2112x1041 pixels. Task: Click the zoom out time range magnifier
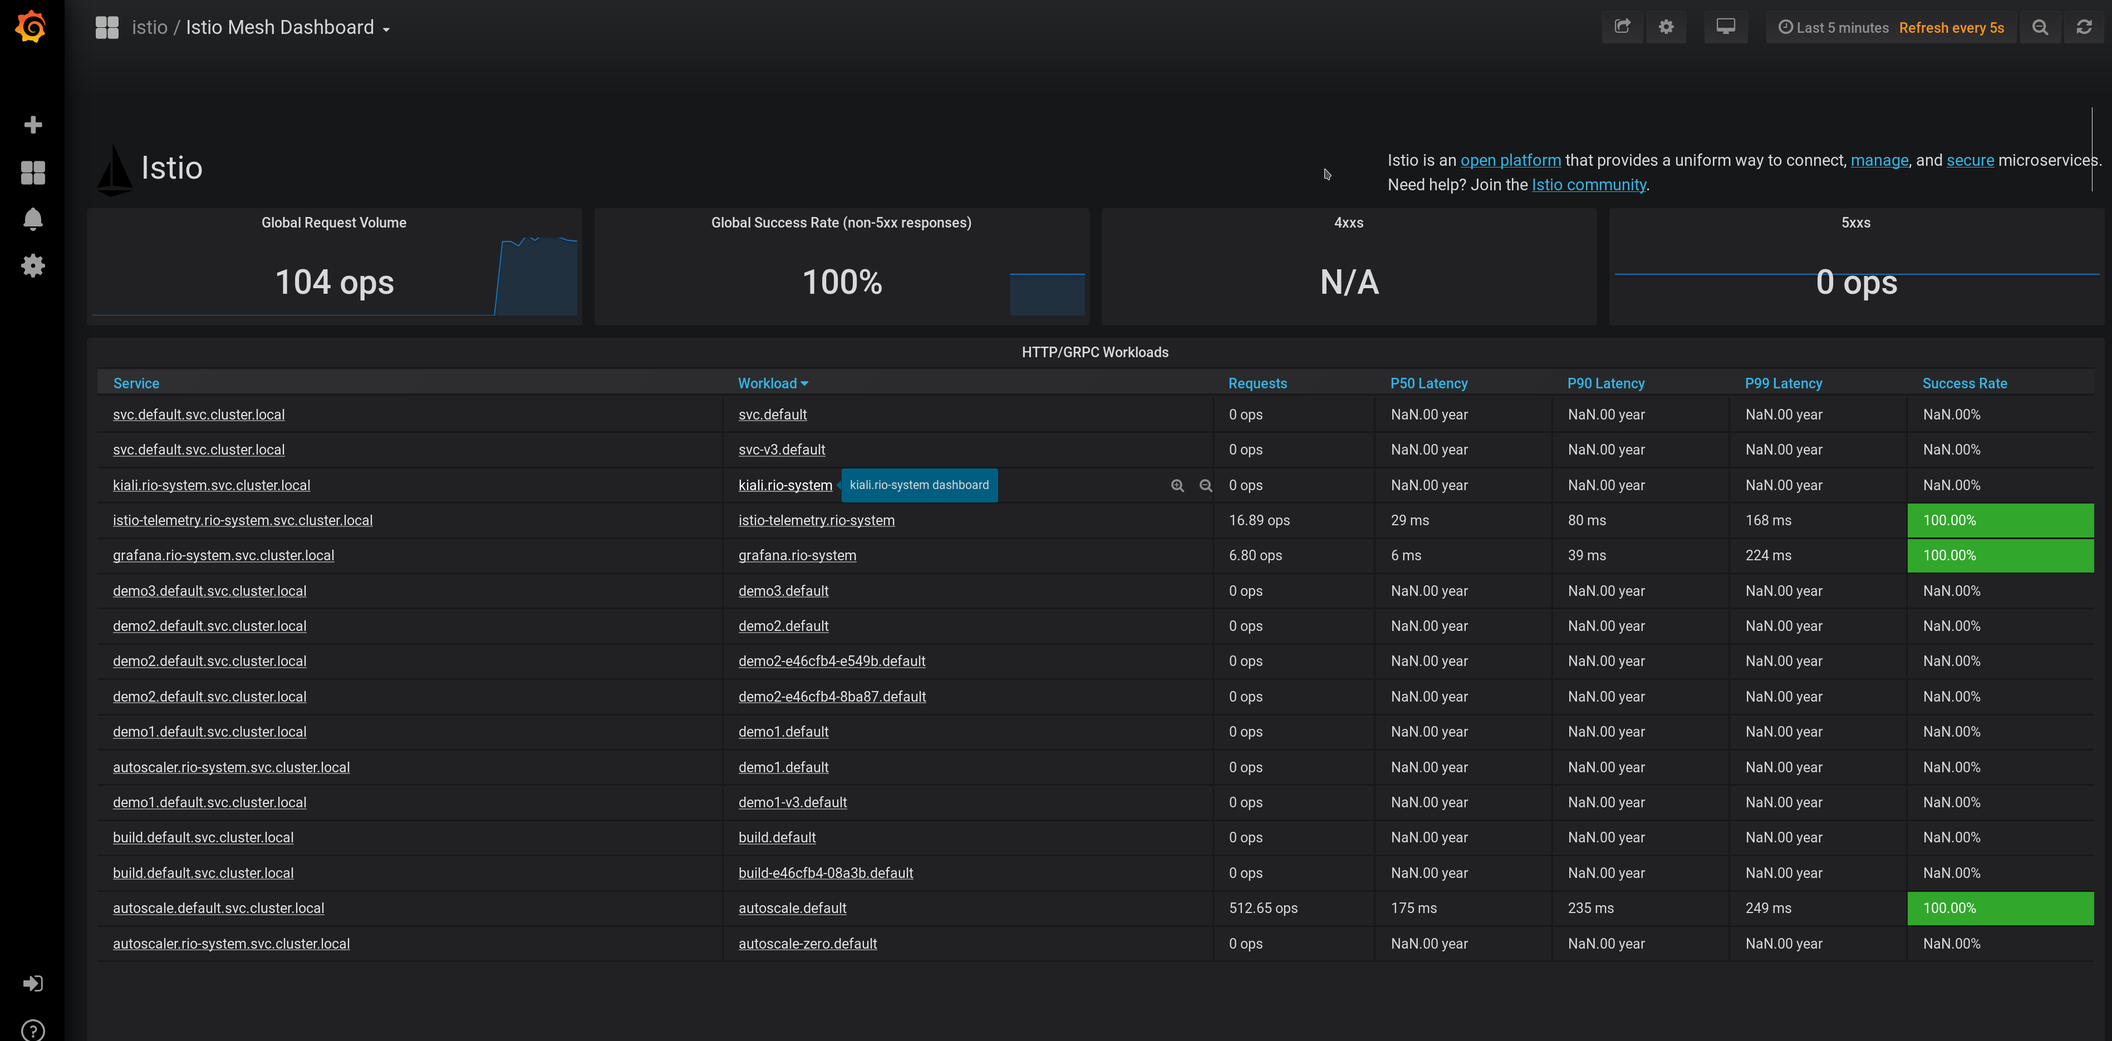2040,27
